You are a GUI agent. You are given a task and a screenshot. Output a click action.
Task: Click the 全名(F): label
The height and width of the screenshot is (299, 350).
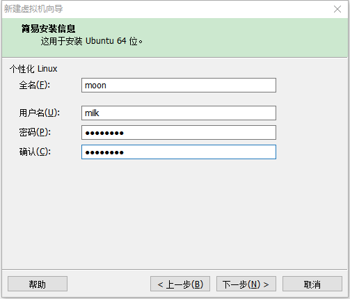35,85
